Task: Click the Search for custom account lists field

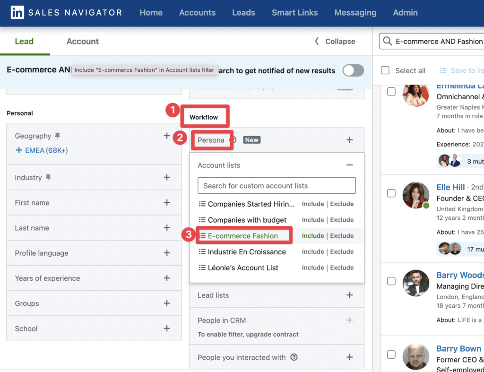Action: pos(277,186)
